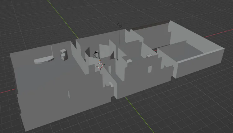Viewport: 233px width, 133px height.
Task: Select the small cabinet object near the counter
Action: 64,55
